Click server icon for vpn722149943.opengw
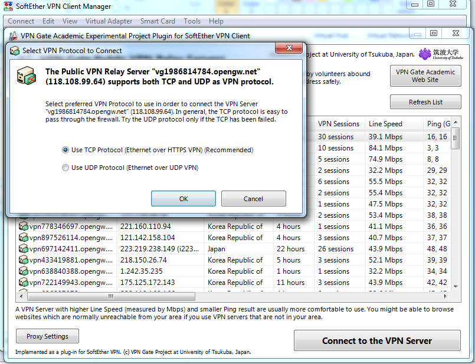Image resolution: width=475 pixels, height=364 pixels. click(24, 282)
